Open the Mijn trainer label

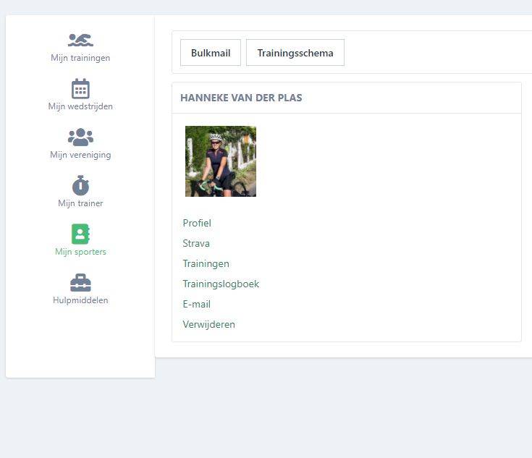coord(80,203)
